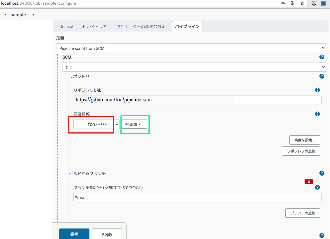Show help for 認証情報 field
The width and height of the screenshot is (330, 239).
[317, 114]
